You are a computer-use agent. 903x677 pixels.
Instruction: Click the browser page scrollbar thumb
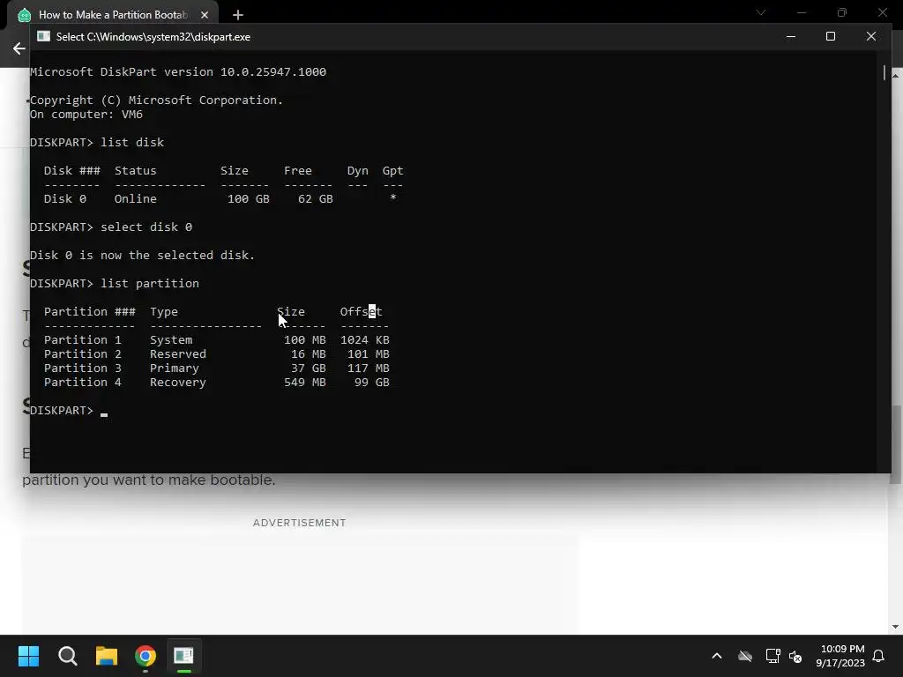click(x=896, y=444)
